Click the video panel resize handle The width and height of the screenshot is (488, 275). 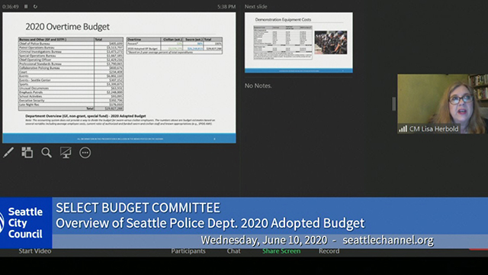point(394,104)
